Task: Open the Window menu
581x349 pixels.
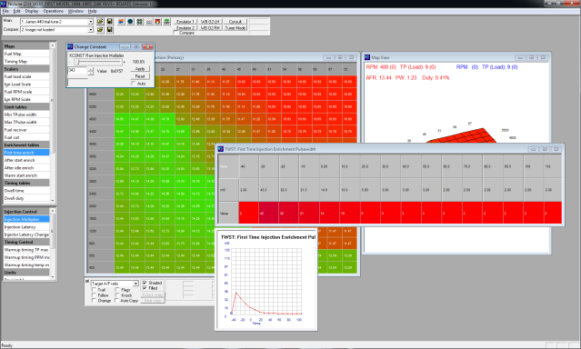Action: click(x=75, y=11)
